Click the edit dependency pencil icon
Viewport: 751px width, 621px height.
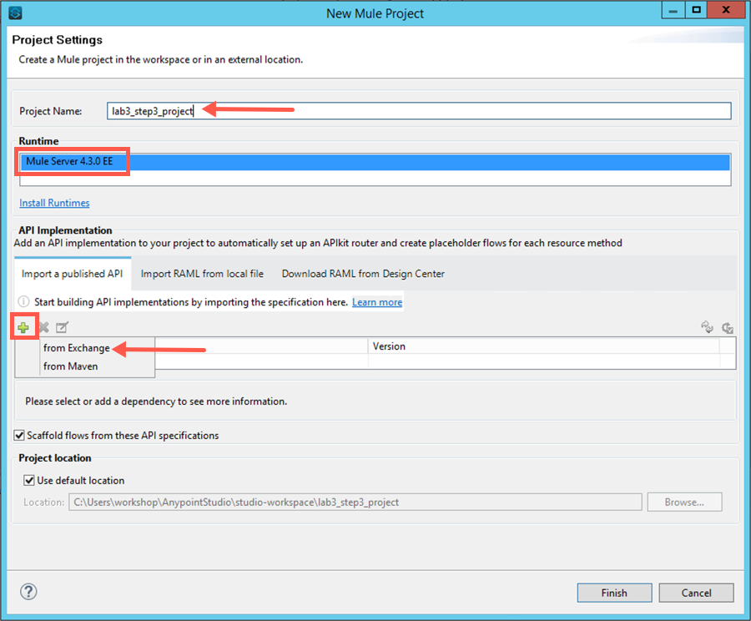[63, 328]
